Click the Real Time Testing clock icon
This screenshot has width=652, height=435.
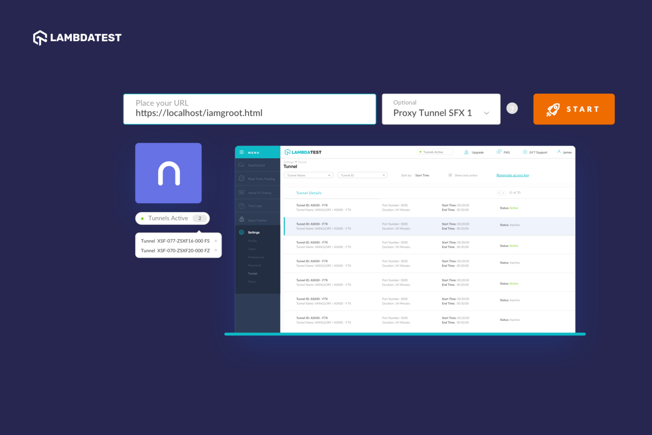241,178
